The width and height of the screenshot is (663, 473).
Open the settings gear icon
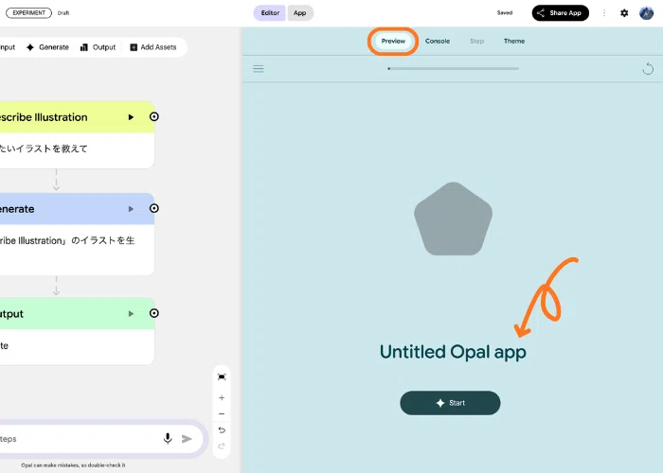624,13
